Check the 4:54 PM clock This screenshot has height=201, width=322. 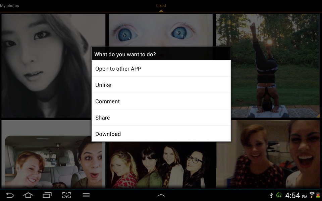[296, 195]
